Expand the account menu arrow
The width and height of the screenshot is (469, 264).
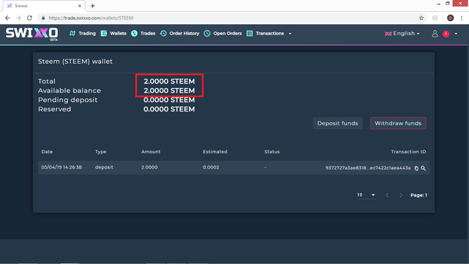(456, 34)
